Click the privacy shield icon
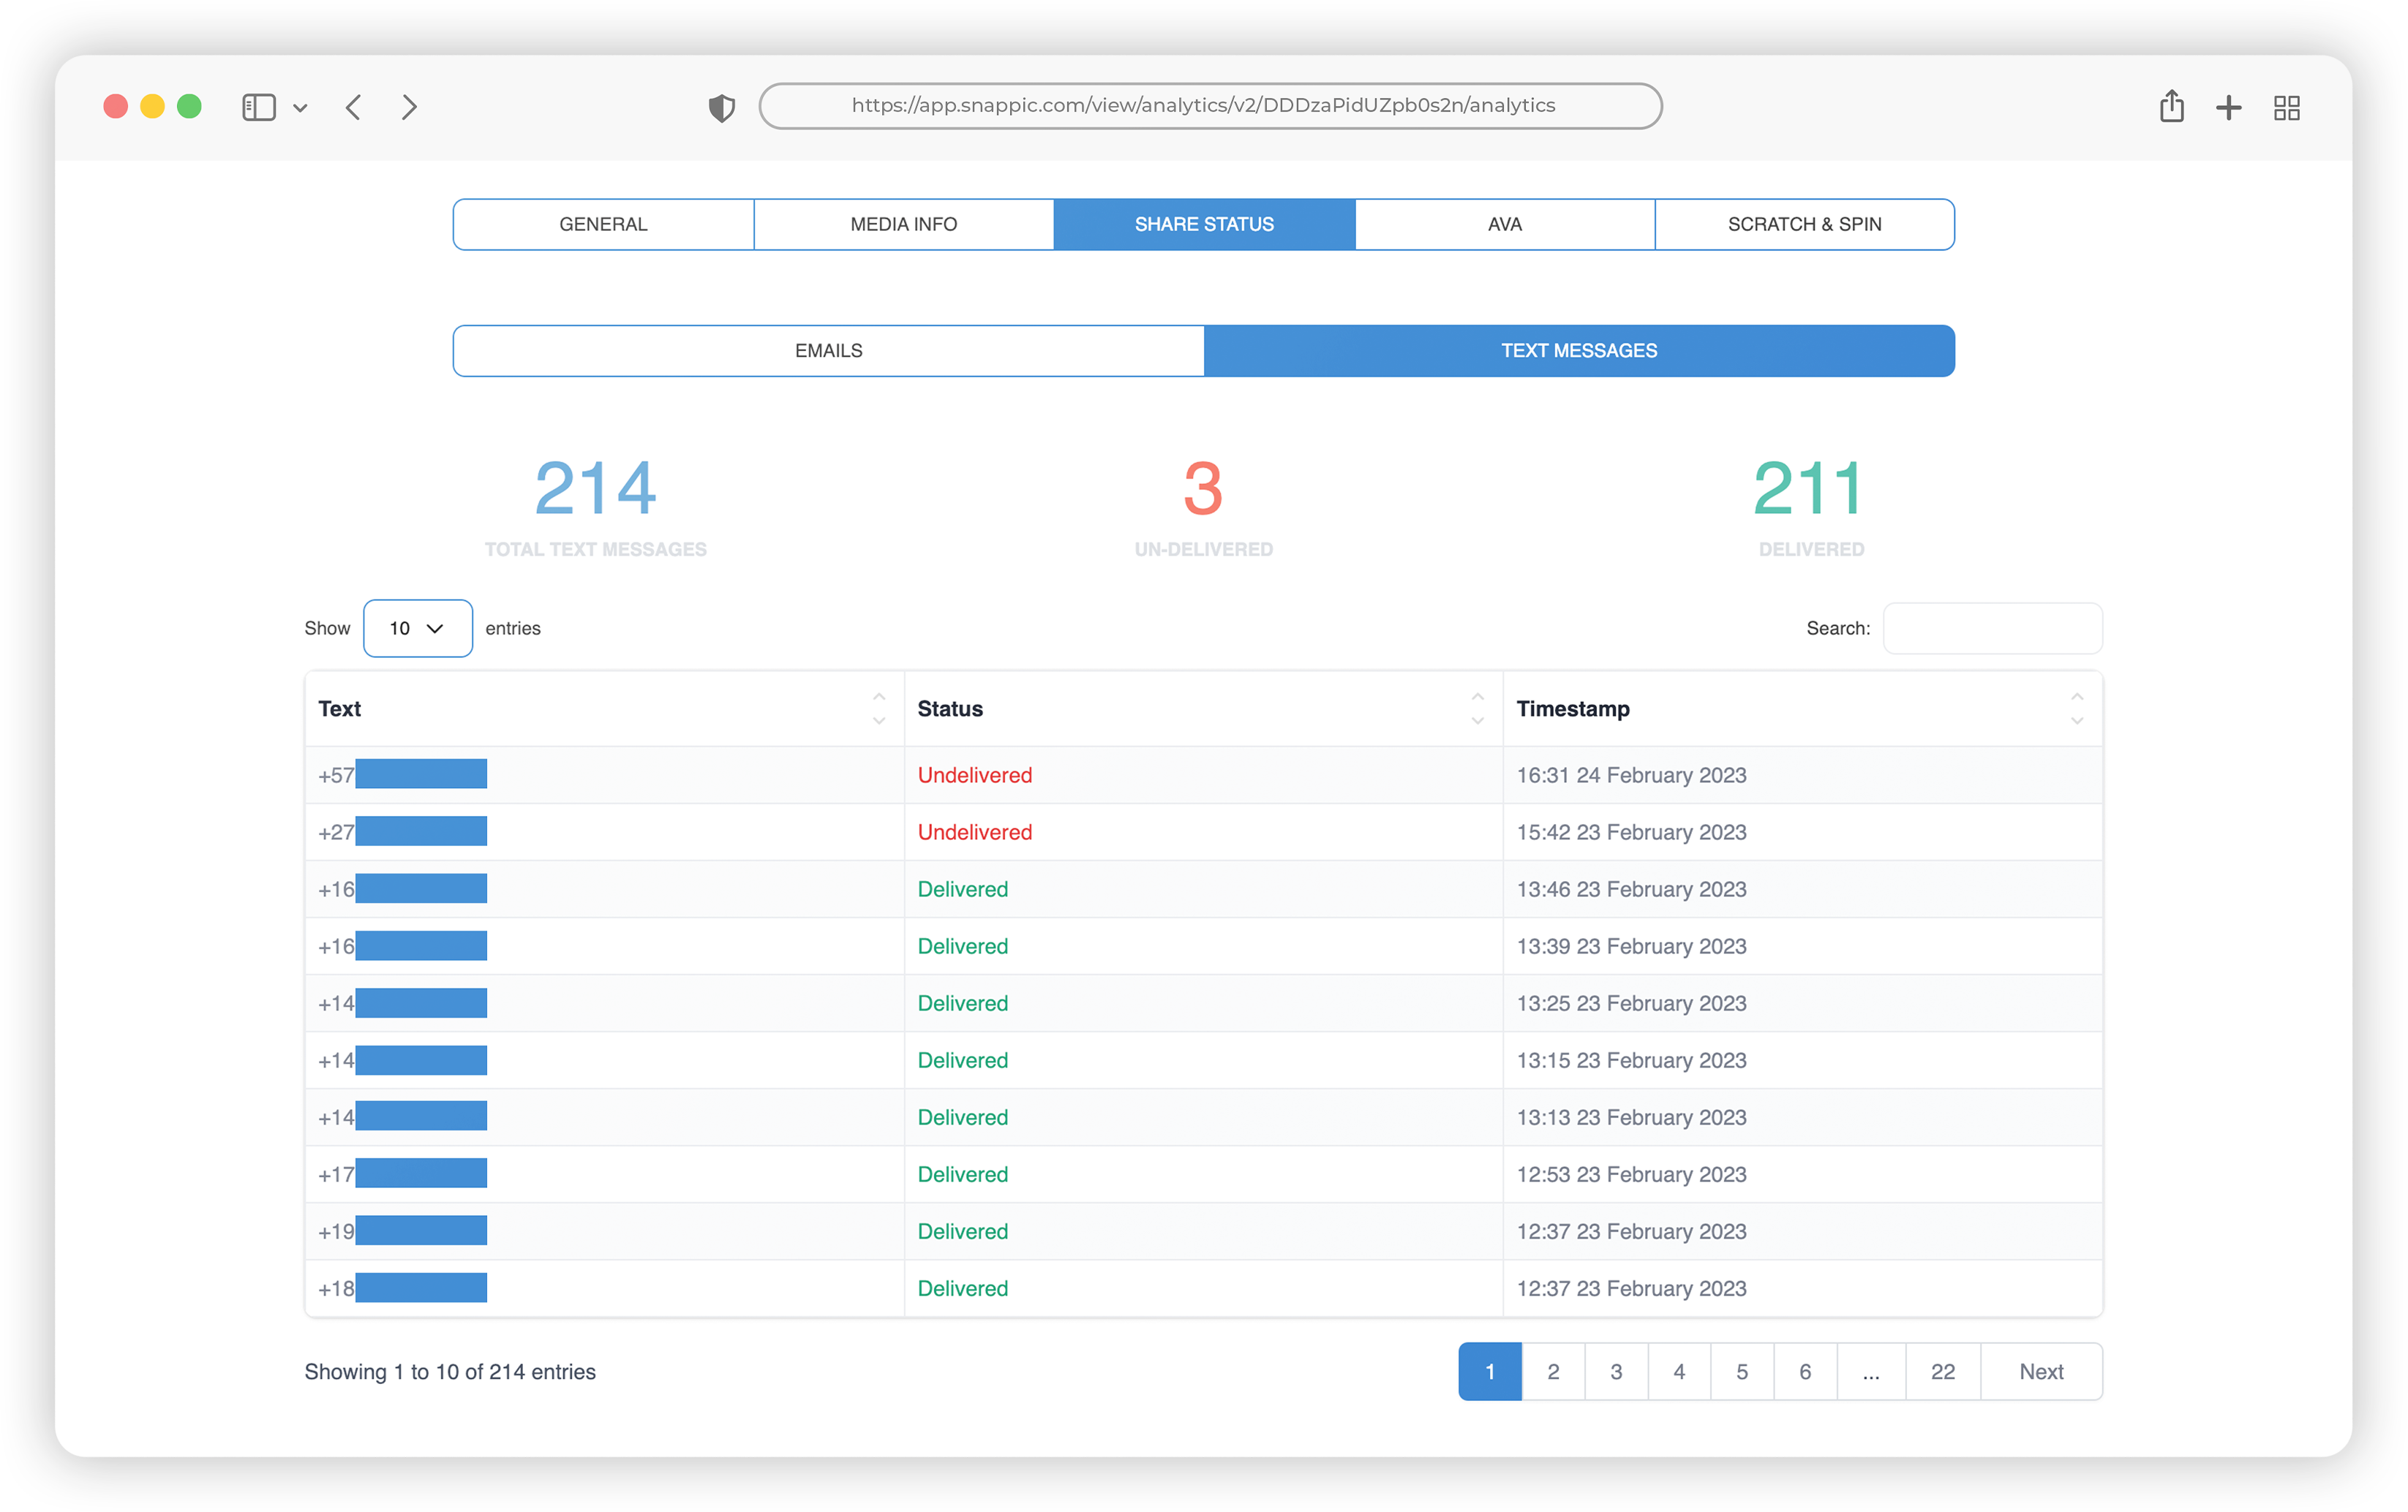The height and width of the screenshot is (1512, 2408). tap(721, 107)
